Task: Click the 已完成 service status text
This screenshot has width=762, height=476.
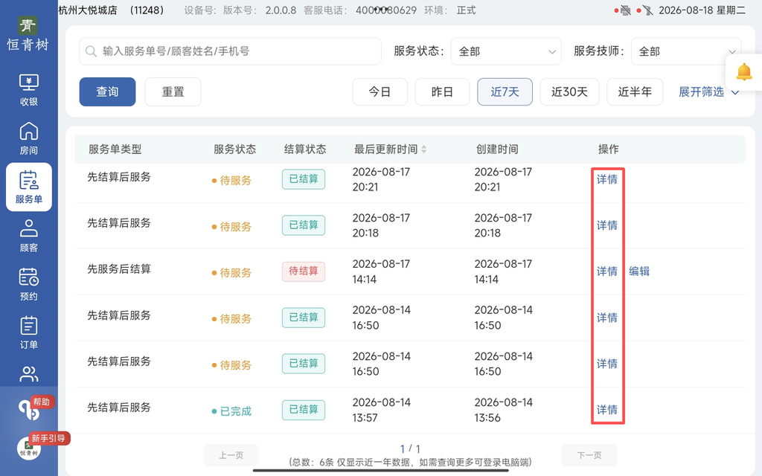Action: [236, 411]
